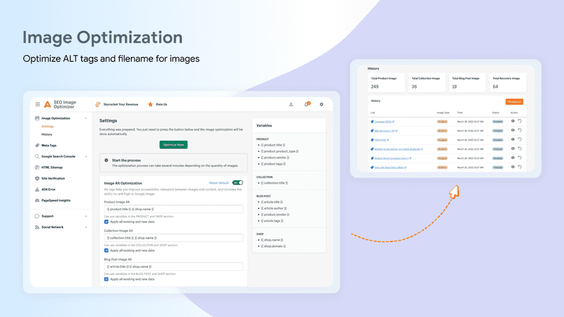Click the orange button in History panel

pyautogui.click(x=514, y=102)
